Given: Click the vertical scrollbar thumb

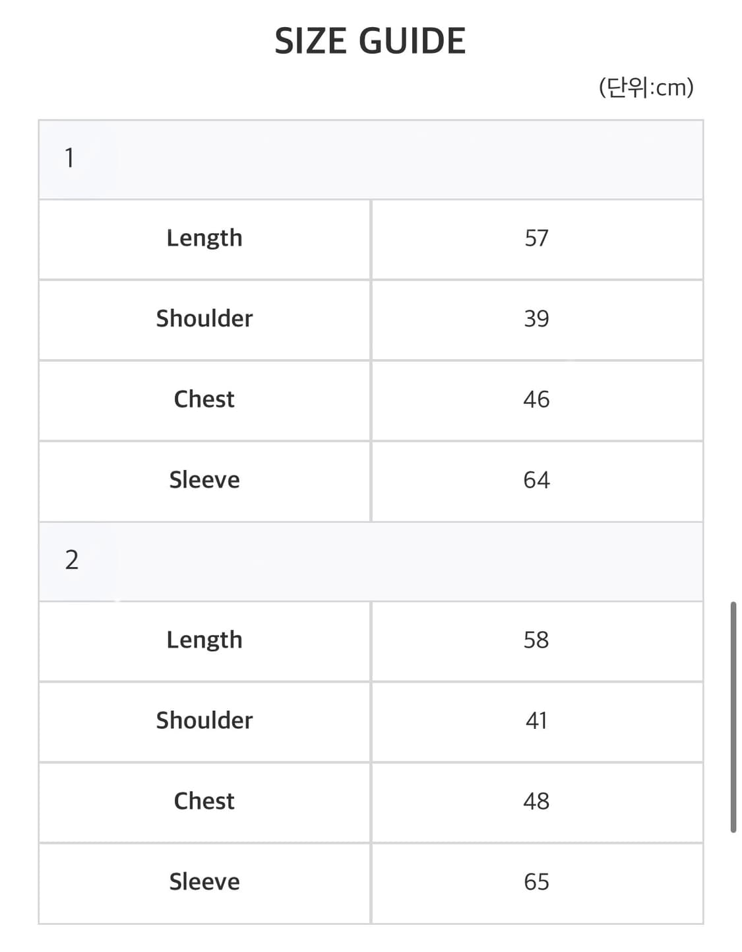Looking at the screenshot, I should (x=733, y=716).
